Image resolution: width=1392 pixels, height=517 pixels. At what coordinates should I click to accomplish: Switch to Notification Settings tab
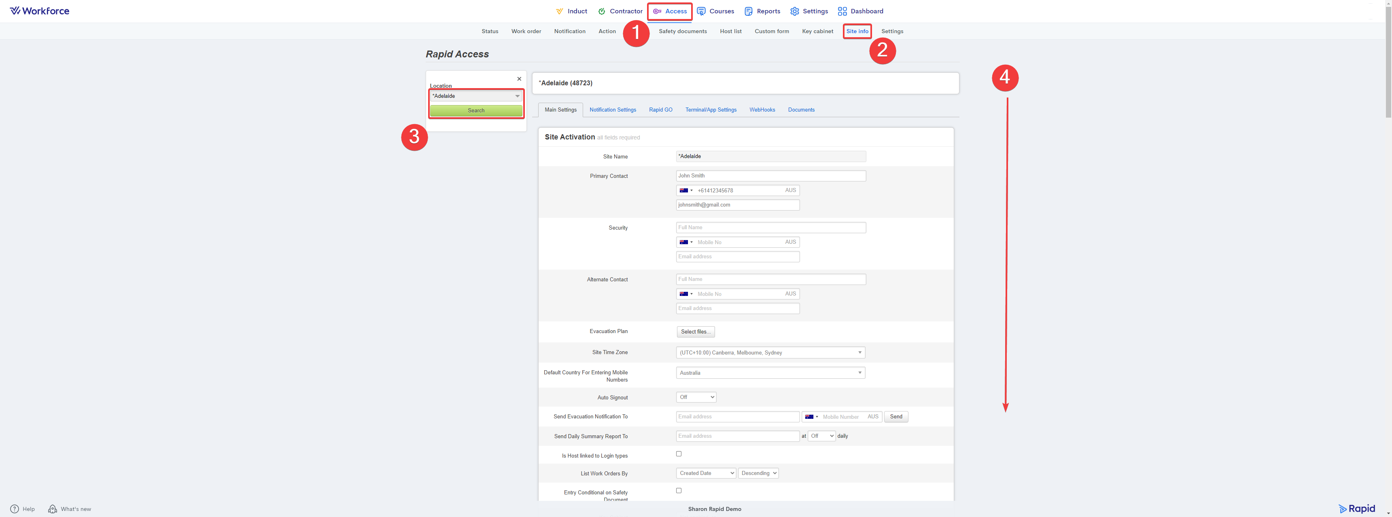point(612,110)
